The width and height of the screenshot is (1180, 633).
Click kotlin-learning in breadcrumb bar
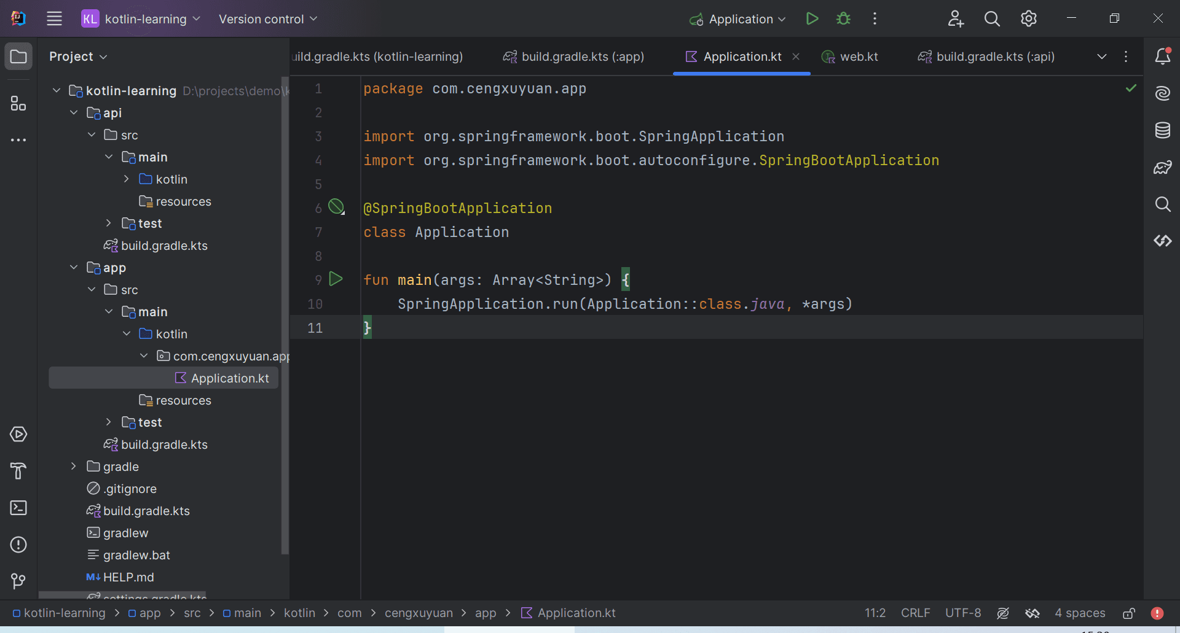59,613
